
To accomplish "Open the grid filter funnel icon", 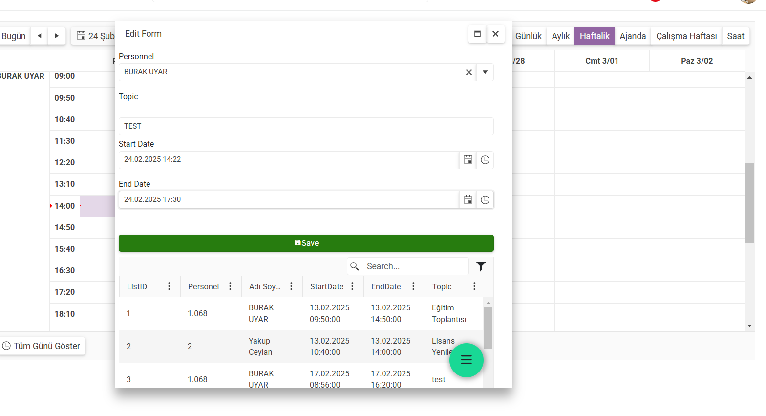I will [x=481, y=266].
